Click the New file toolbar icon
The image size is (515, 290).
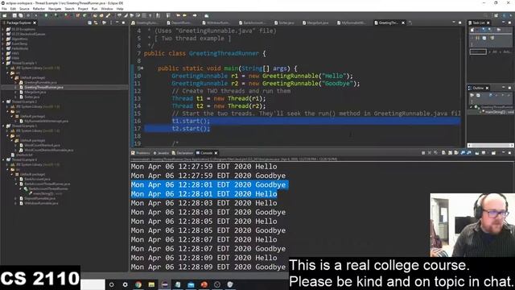(5, 15)
